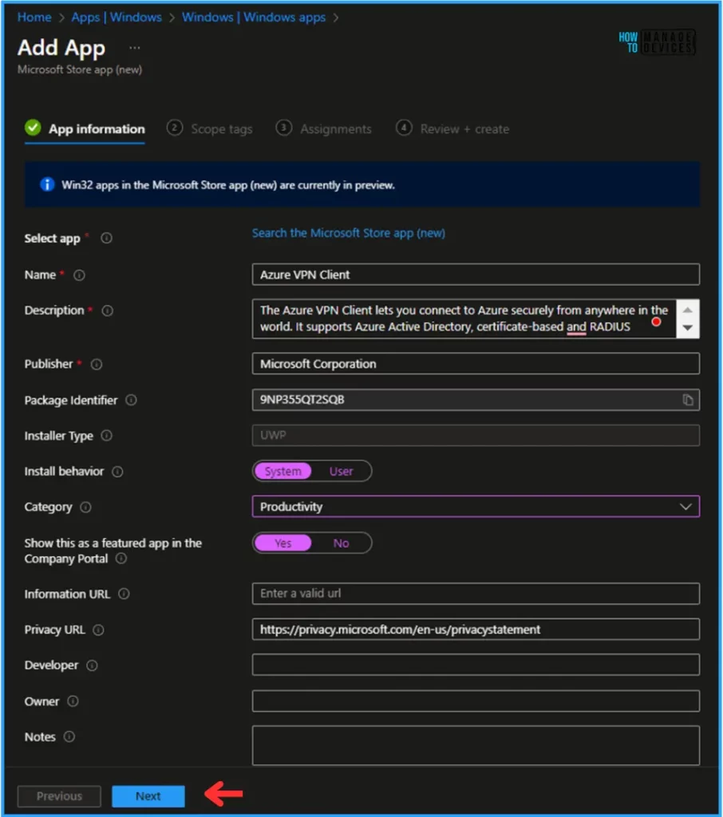Click the Privacy URL info icon
The image size is (723, 817).
tap(98, 630)
